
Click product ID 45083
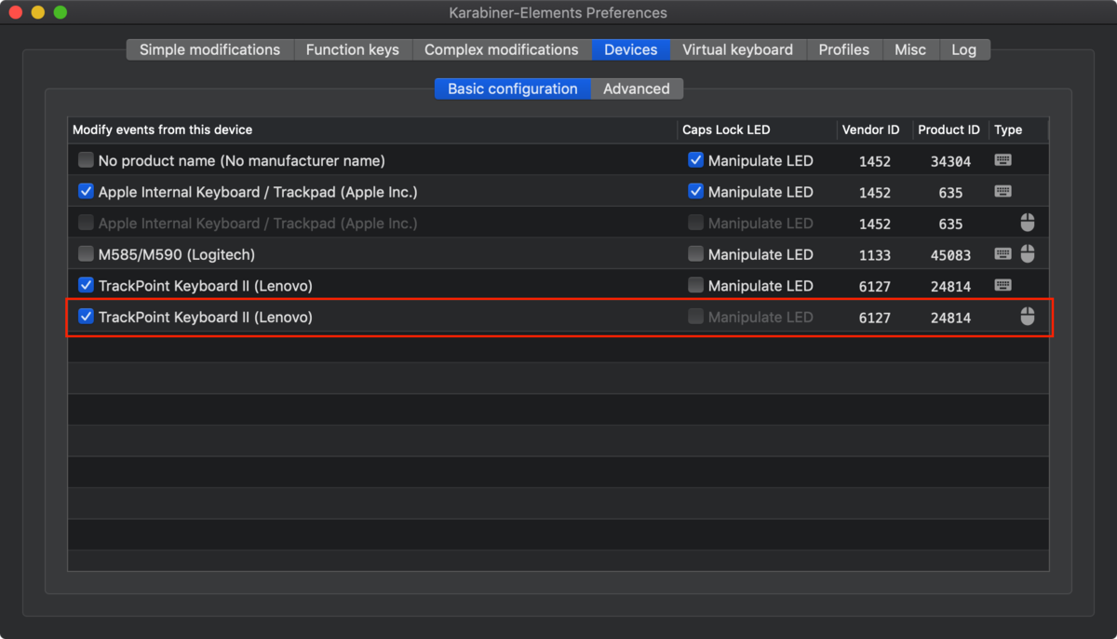pyautogui.click(x=950, y=255)
